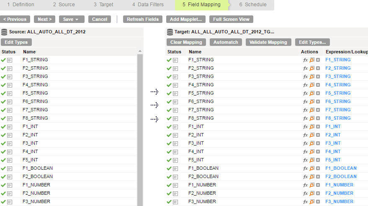This screenshot has height=206, width=368.
Task: Open the F2_NUMBER expression link
Action: (x=339, y=193)
